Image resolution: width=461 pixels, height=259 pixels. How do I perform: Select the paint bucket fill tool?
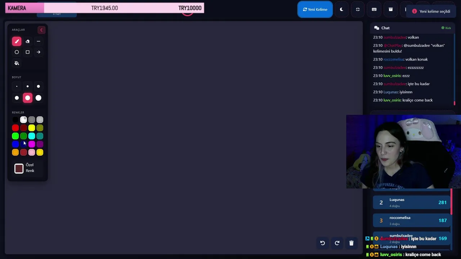(17, 63)
